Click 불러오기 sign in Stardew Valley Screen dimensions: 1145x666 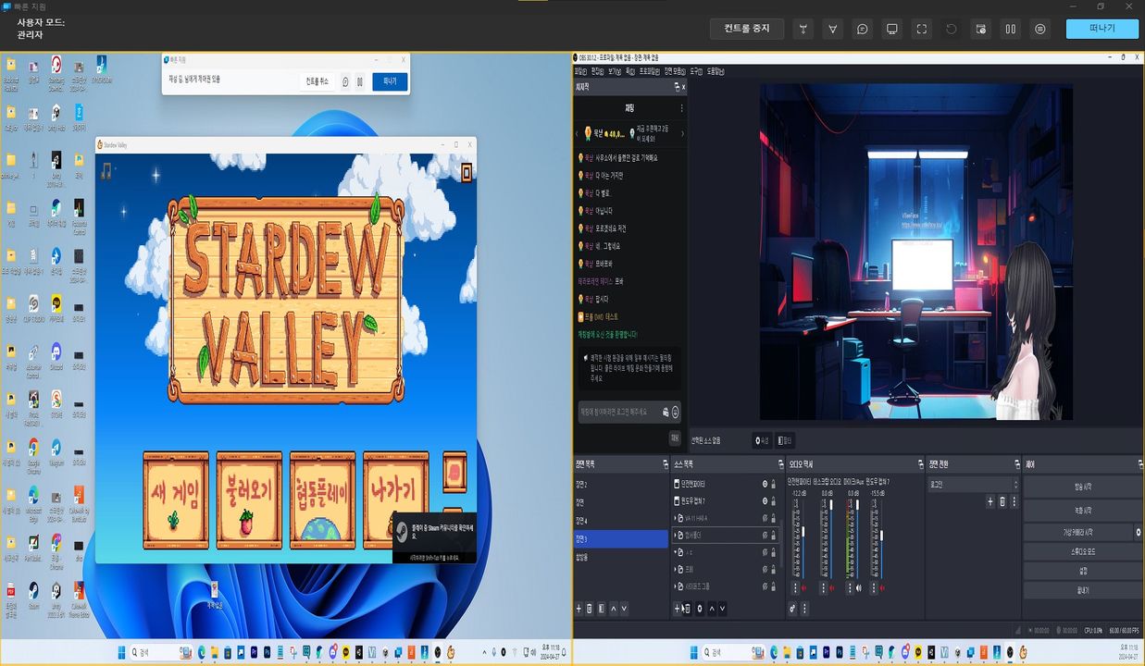pos(248,500)
